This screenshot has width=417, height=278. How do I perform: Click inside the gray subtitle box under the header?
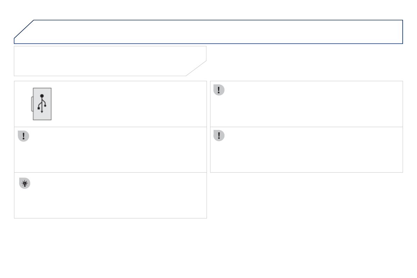coord(105,61)
